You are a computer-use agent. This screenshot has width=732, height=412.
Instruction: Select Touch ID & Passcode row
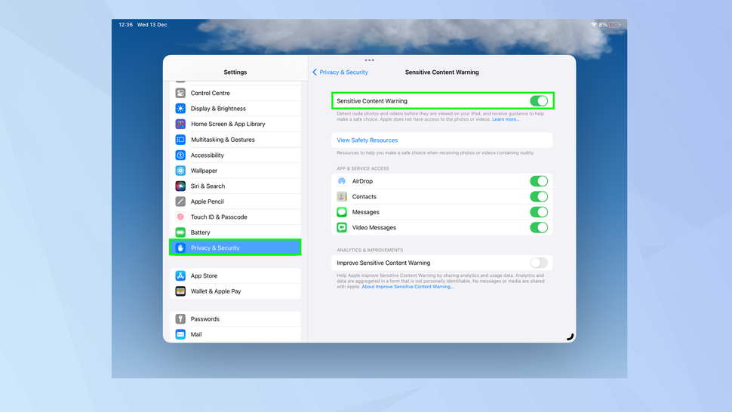235,217
